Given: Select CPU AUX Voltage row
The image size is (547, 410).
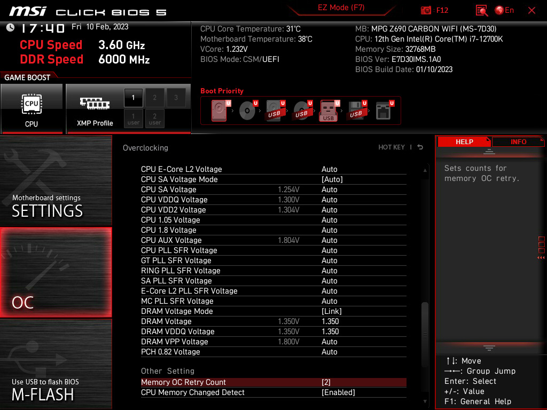Looking at the screenshot, I should click(x=273, y=240).
